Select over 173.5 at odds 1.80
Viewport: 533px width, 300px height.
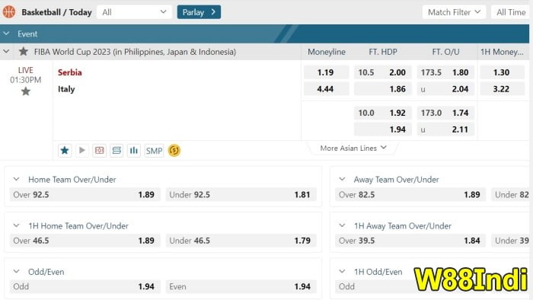point(445,72)
